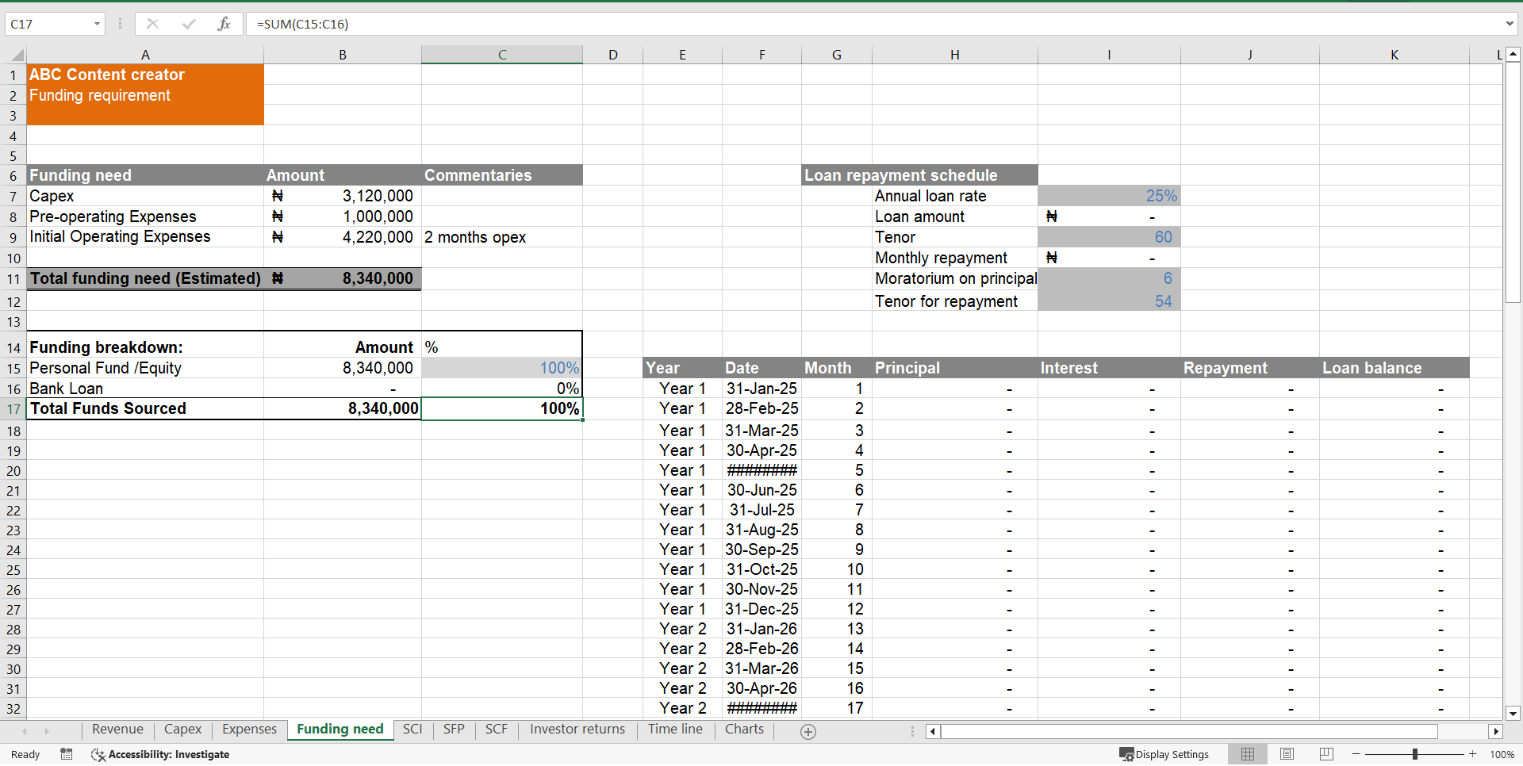Viewport: 1523px width, 766px height.
Task: Click the macro recording status bar icon
Action: point(67,754)
